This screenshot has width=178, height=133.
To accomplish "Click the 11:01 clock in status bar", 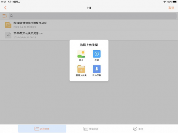I will pyautogui.click(x=3, y=2).
